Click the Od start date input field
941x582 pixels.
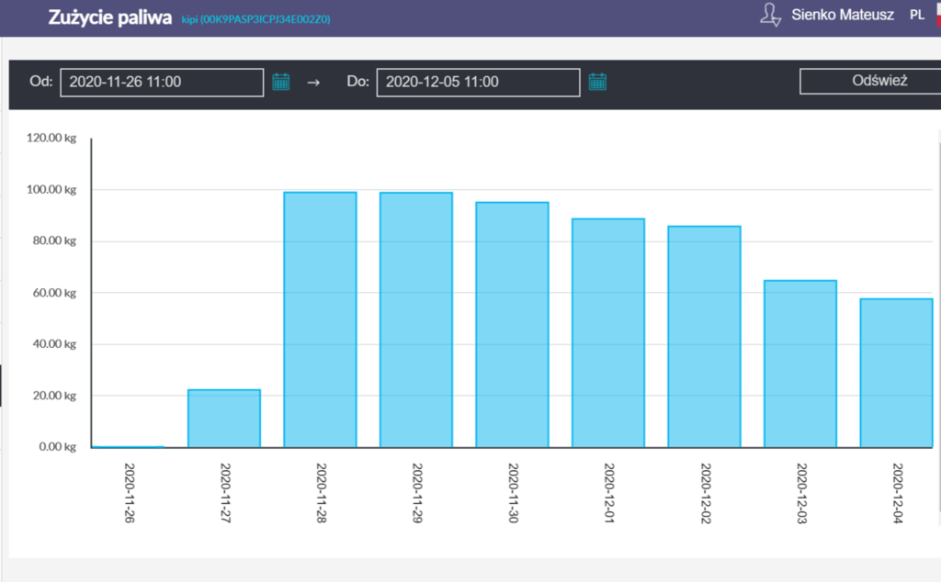[x=162, y=82]
